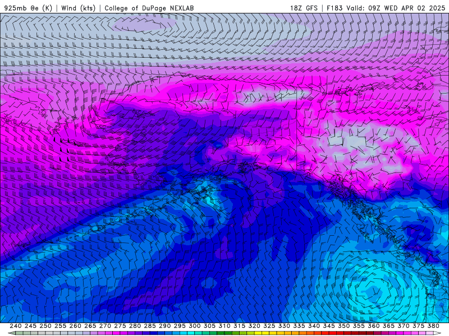Click the 'College of DuPage NEXLAB' credit
The image size is (449, 336).
(149, 8)
